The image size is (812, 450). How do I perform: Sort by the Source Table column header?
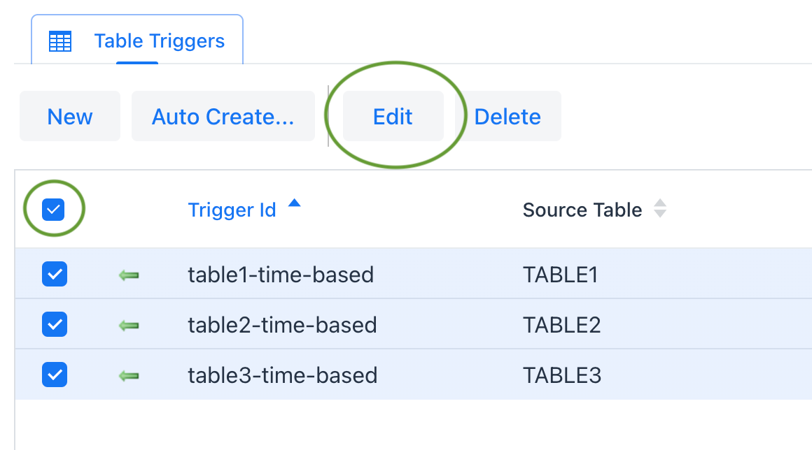[582, 210]
